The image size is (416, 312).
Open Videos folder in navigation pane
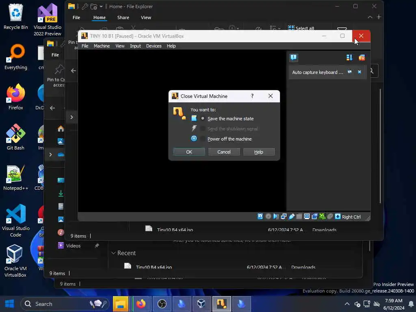tap(73, 246)
